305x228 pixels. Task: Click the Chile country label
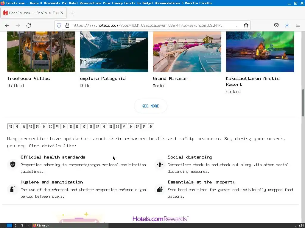tap(85, 85)
